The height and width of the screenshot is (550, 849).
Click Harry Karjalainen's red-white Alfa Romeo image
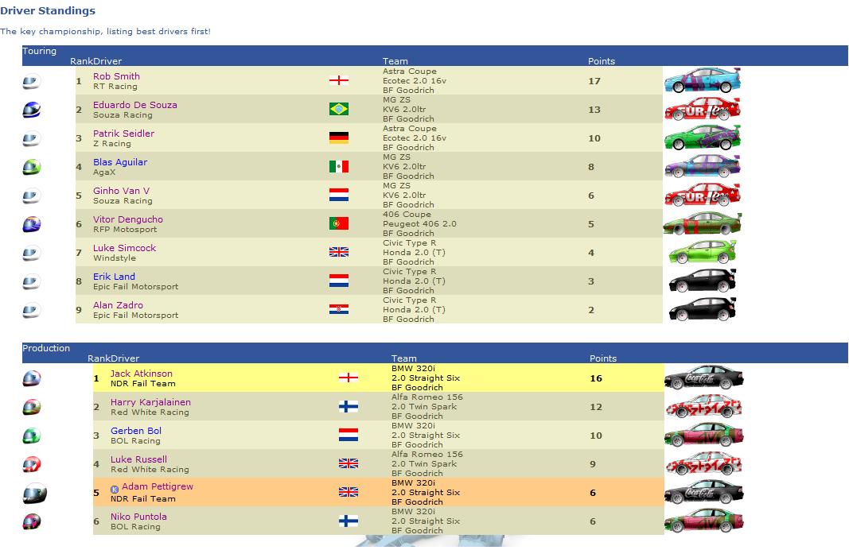(x=704, y=407)
